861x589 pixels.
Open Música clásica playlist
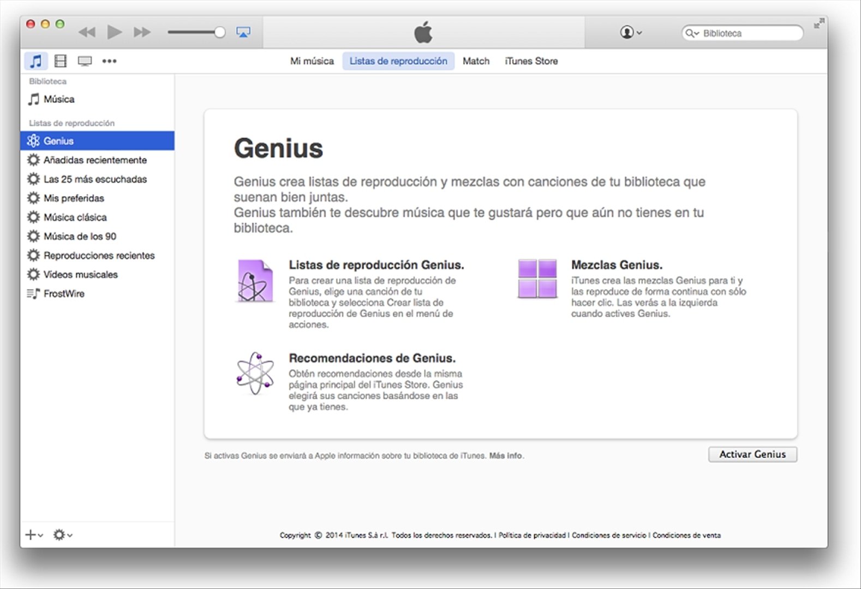pos(98,217)
